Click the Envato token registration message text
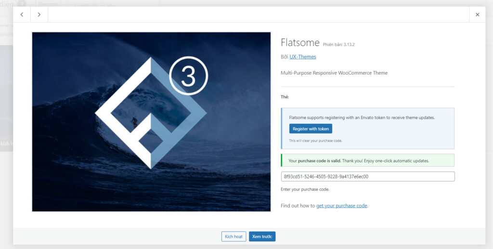 click(x=362, y=118)
